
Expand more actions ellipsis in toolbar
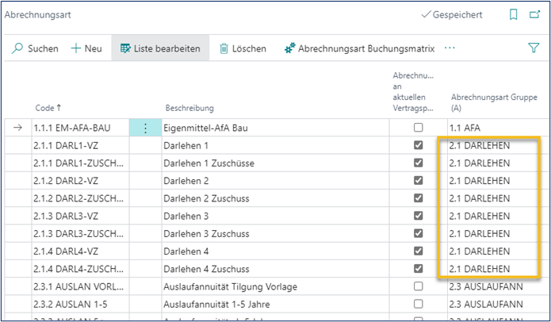pos(450,48)
